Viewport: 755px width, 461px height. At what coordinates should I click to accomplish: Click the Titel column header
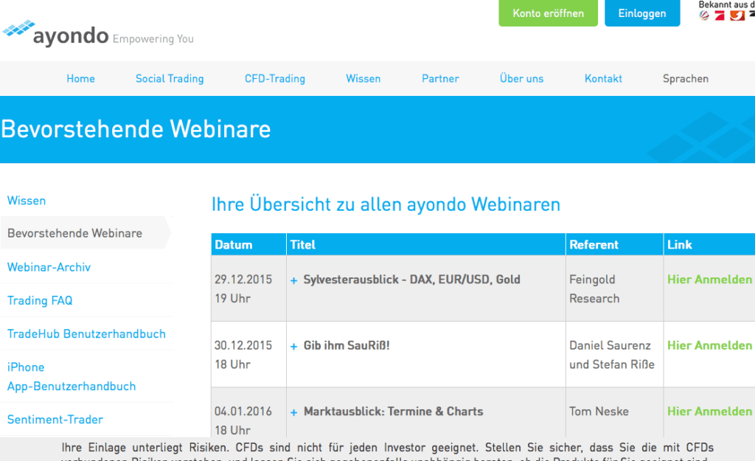[426, 245]
